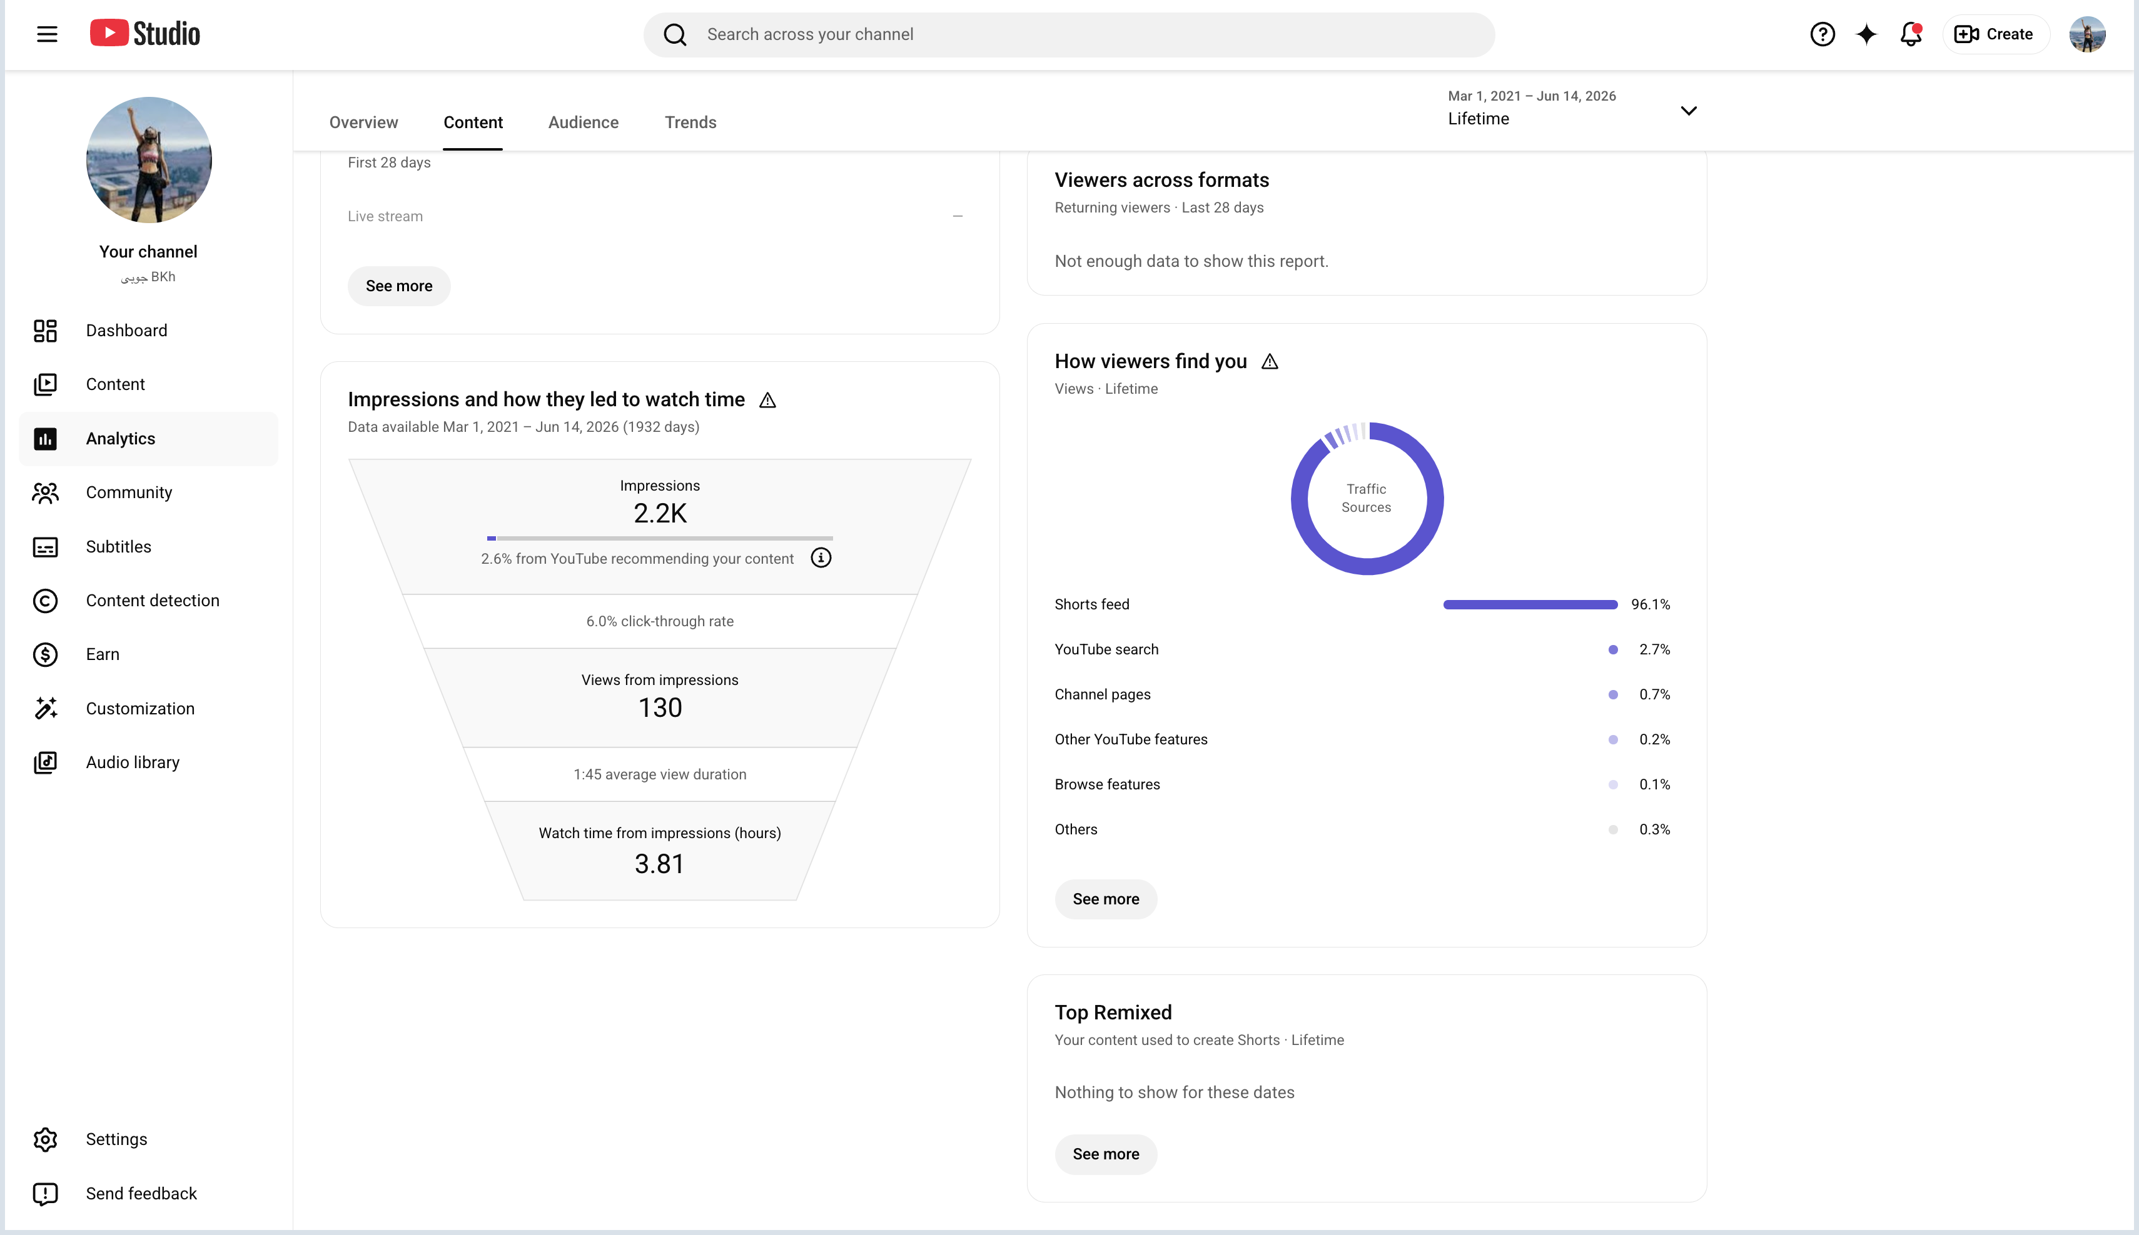Image resolution: width=2139 pixels, height=1235 pixels.
Task: Click the 130 views from impressions value
Action: click(x=659, y=707)
